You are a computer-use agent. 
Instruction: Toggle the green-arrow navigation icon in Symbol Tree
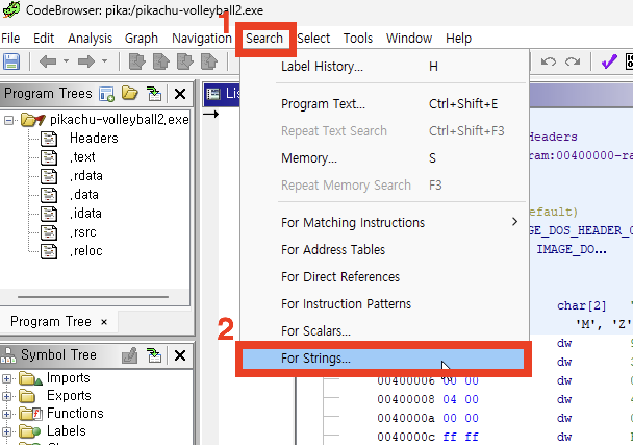coord(154,356)
